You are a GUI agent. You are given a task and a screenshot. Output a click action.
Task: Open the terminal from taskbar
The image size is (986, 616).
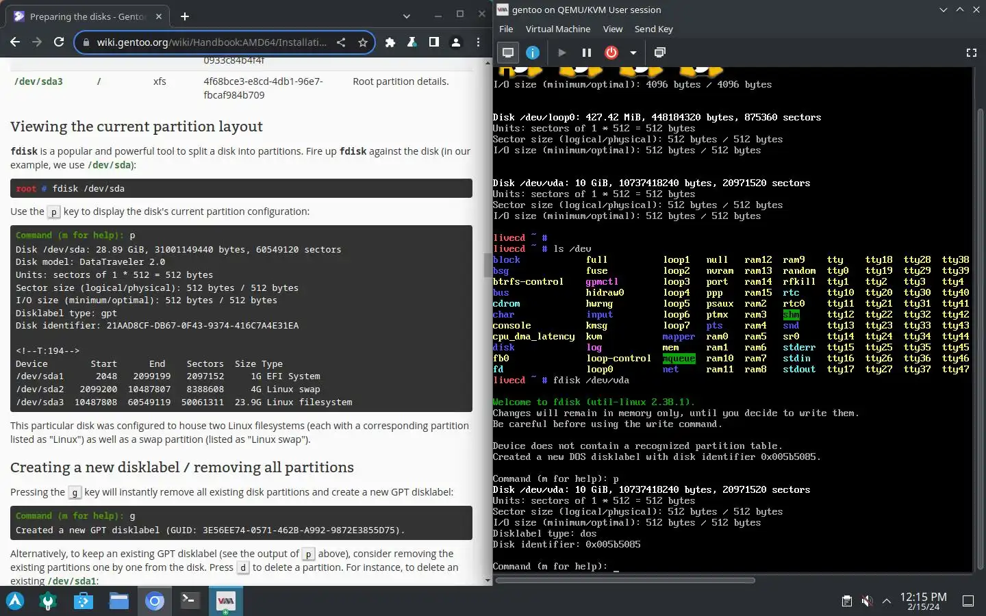190,601
